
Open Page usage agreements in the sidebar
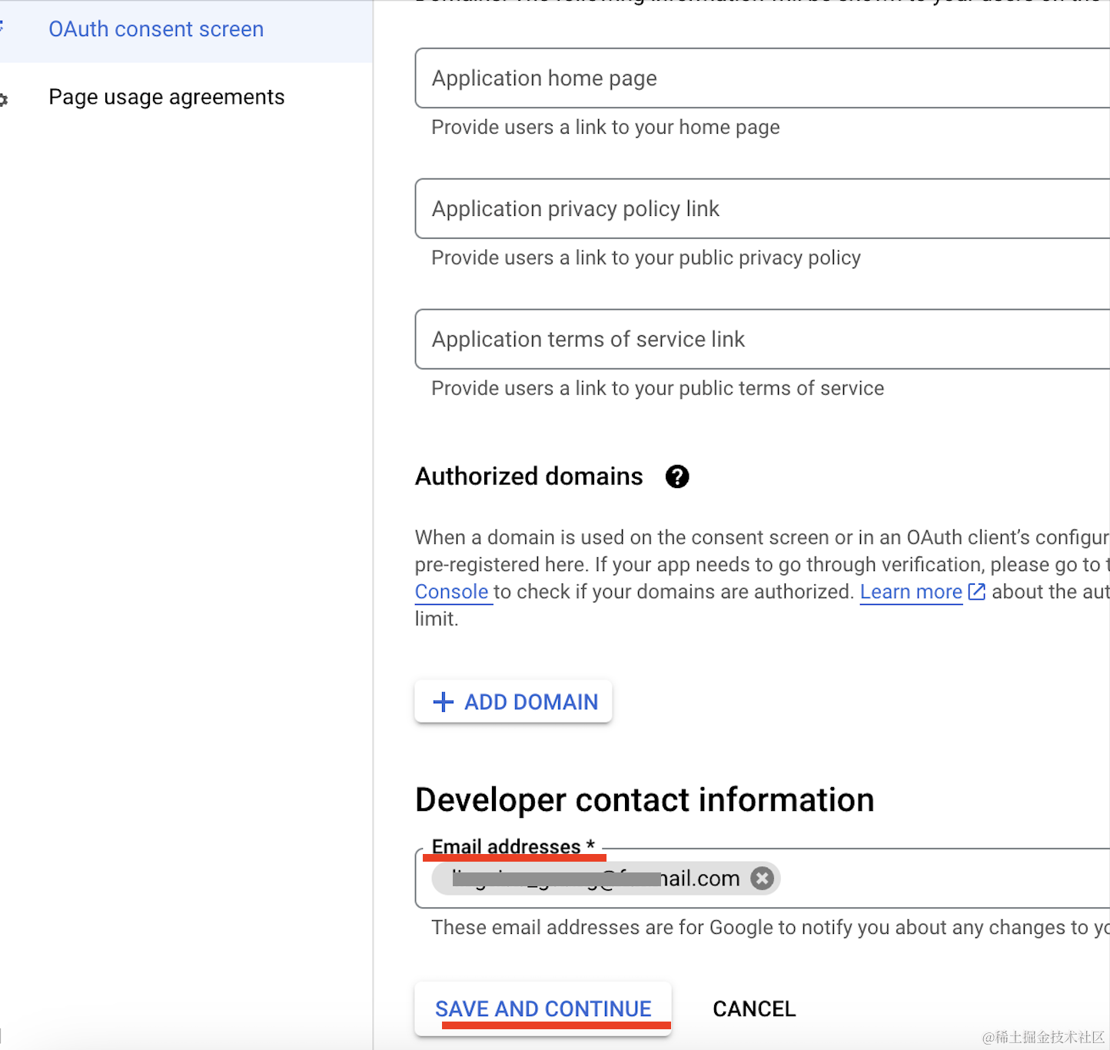pyautogui.click(x=166, y=98)
